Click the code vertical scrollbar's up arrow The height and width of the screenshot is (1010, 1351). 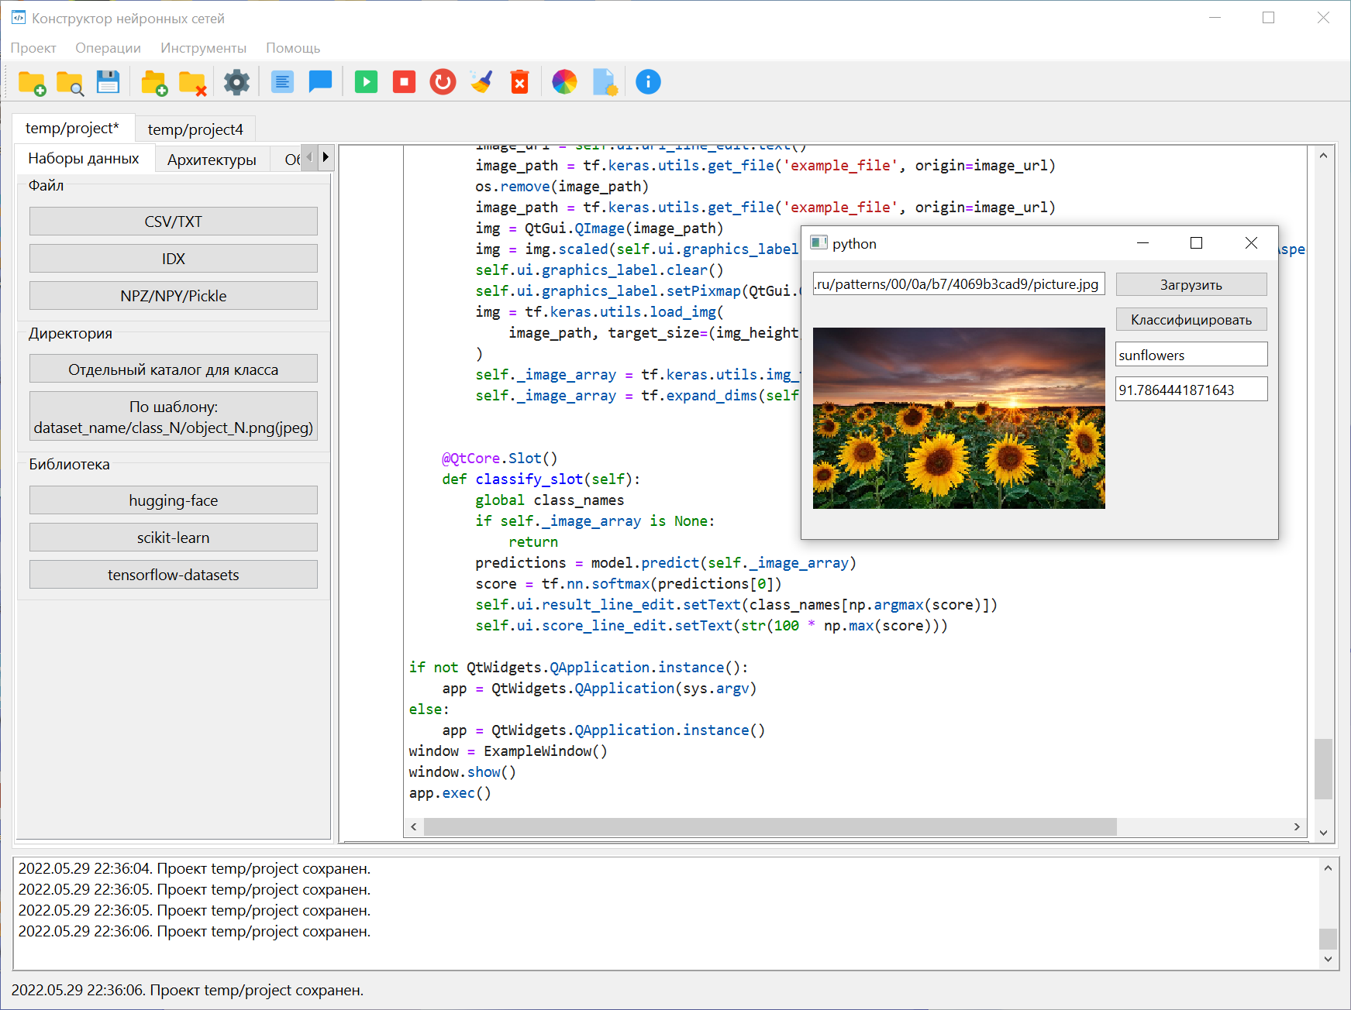click(x=1324, y=156)
